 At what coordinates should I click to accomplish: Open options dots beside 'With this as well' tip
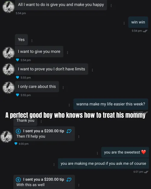pos(79,185)
